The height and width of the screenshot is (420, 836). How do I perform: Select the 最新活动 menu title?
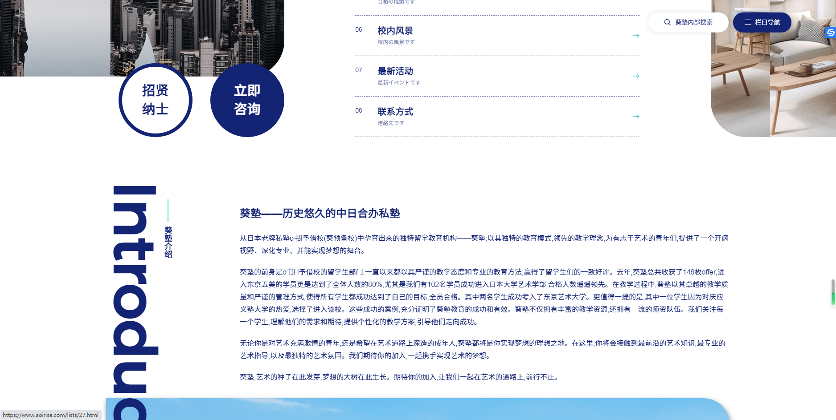pyautogui.click(x=395, y=71)
